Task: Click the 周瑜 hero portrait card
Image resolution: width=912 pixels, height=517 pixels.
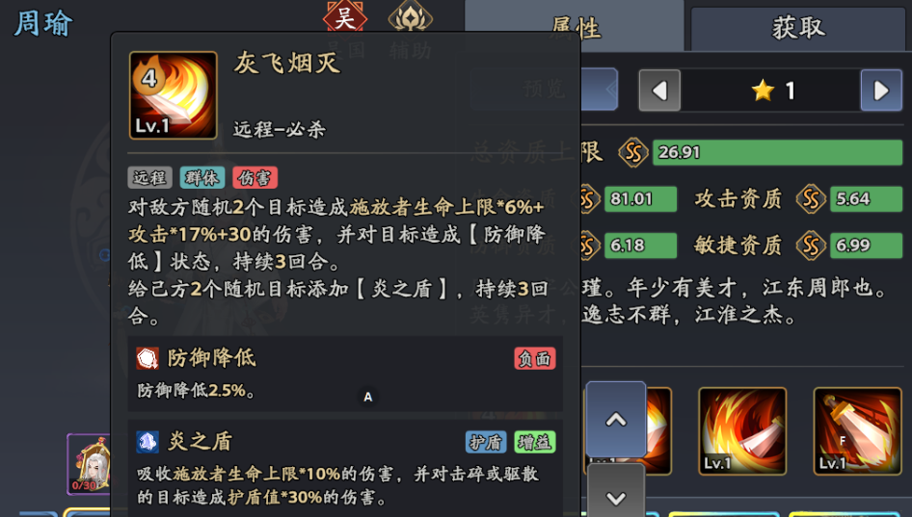Action: (x=89, y=464)
